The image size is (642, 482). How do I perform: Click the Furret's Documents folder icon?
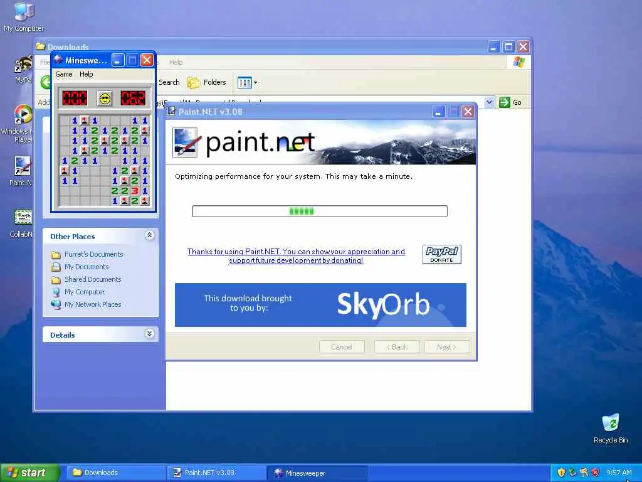pos(56,255)
